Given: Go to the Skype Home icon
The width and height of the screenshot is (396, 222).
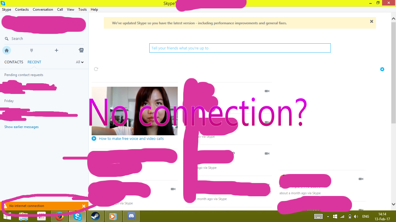Looking at the screenshot, I should point(7,50).
